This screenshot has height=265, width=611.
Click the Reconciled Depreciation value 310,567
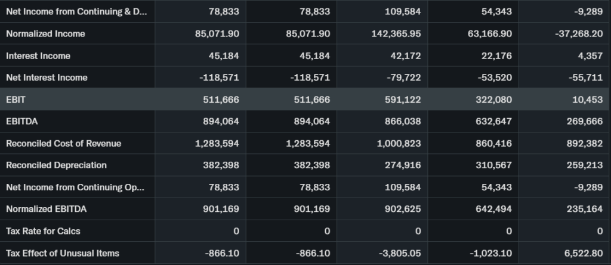tap(495, 165)
